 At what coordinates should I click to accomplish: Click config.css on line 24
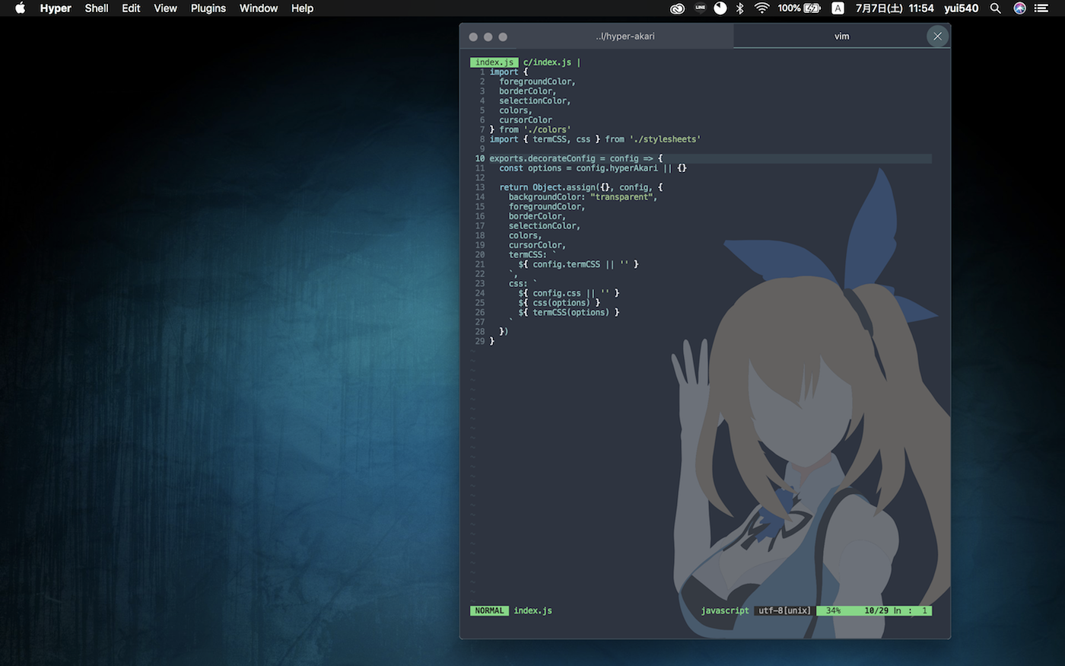pyautogui.click(x=557, y=293)
